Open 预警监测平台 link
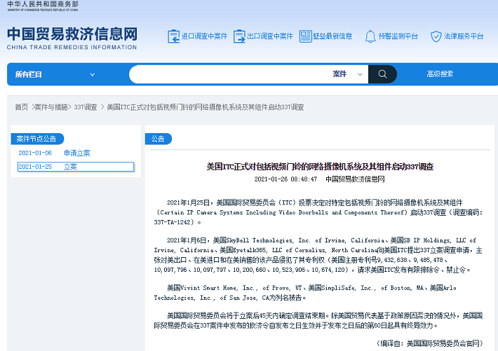 [x=398, y=36]
